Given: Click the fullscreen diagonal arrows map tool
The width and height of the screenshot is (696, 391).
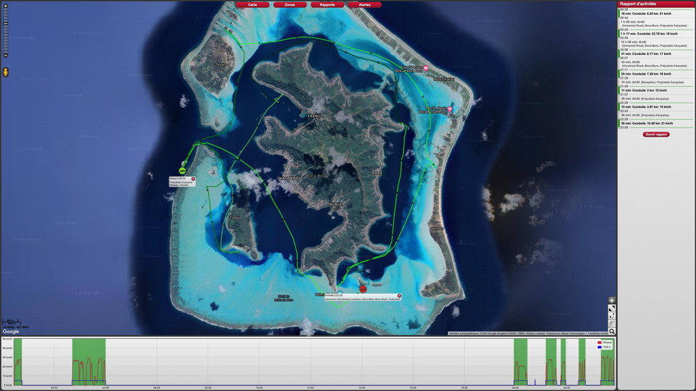Looking at the screenshot, I should pos(612,308).
